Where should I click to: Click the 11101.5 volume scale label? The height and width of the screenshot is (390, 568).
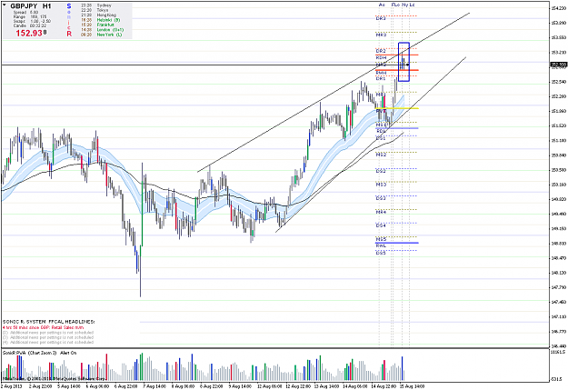[x=558, y=352]
